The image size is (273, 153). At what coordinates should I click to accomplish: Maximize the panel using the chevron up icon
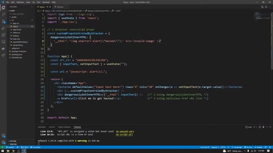click(267, 127)
